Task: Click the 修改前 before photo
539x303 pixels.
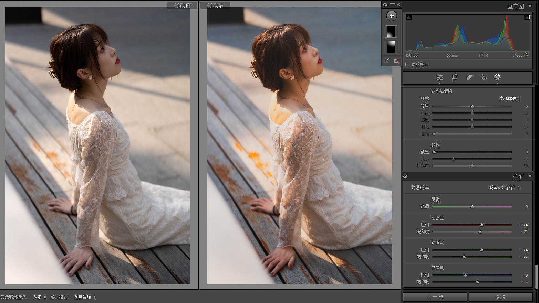Action: 97,145
